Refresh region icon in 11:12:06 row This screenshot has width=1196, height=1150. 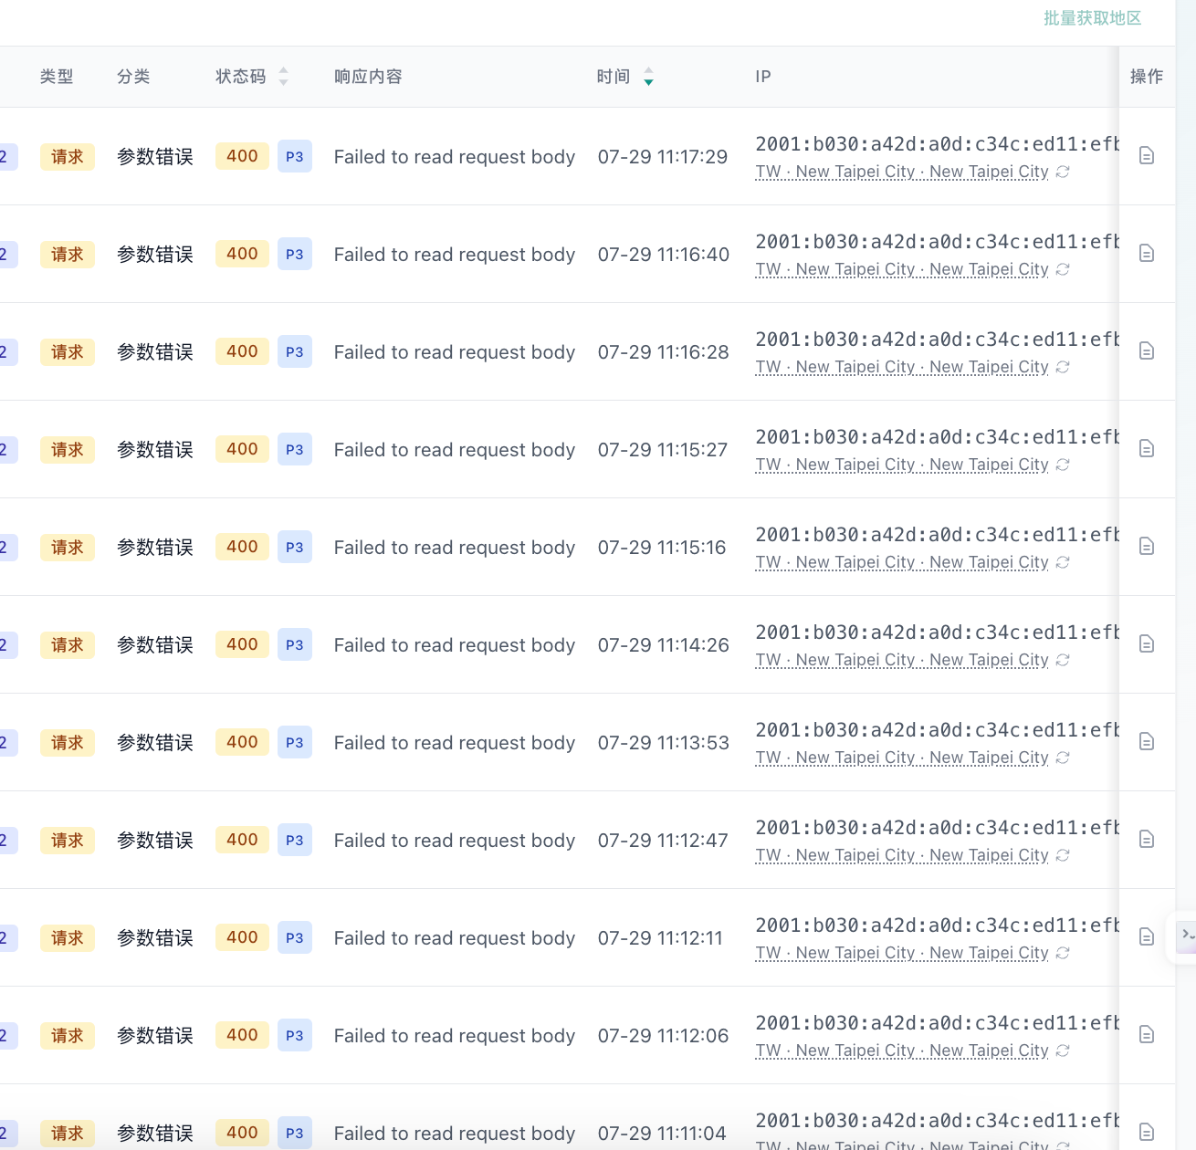[1063, 1051]
